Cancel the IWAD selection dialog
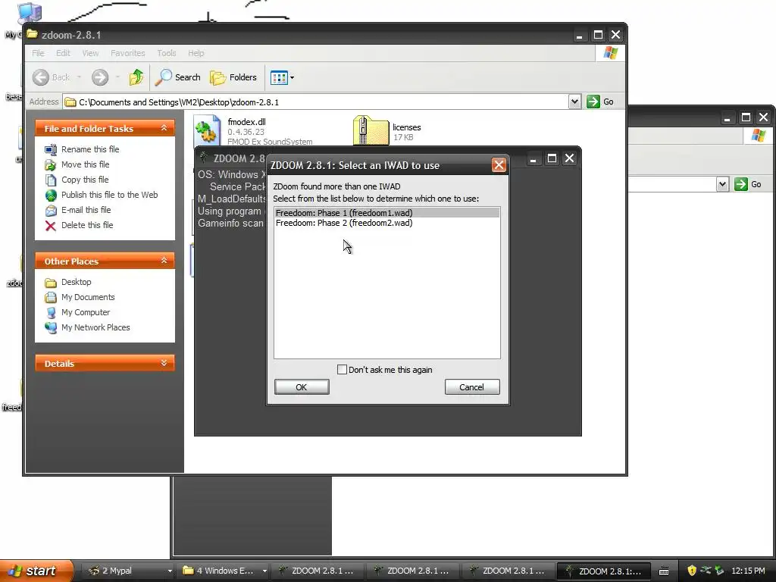776x582 pixels. pyautogui.click(x=471, y=387)
